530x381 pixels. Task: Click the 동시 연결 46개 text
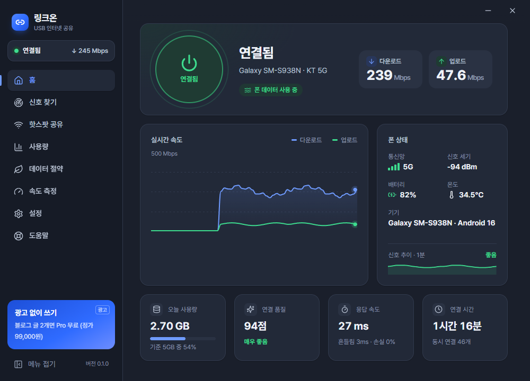click(x=451, y=342)
